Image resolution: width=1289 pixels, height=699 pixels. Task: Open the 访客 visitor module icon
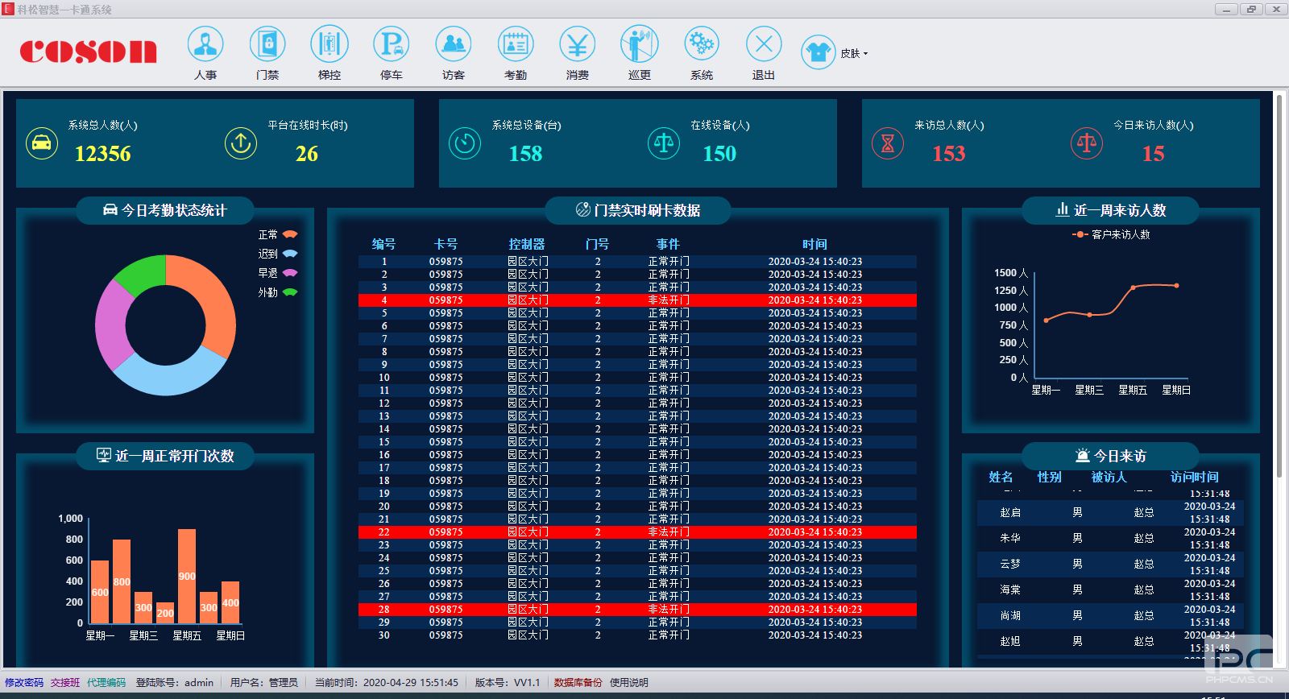point(454,45)
